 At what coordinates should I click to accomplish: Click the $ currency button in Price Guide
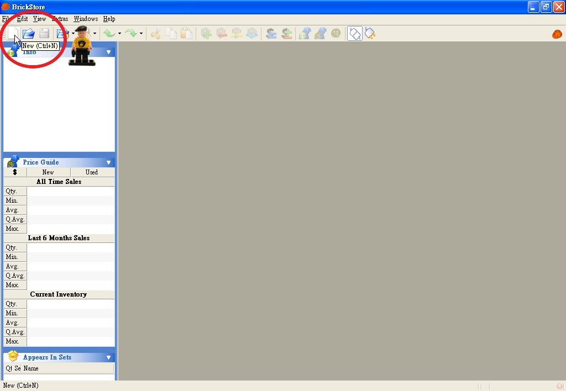coord(15,172)
